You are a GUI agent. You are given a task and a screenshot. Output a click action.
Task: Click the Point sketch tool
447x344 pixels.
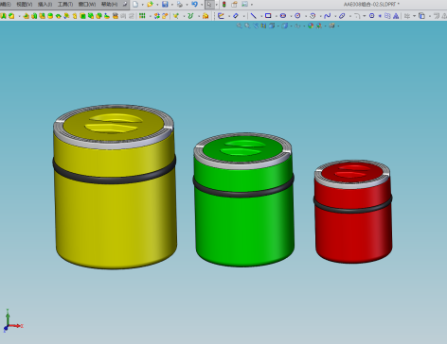[380, 16]
